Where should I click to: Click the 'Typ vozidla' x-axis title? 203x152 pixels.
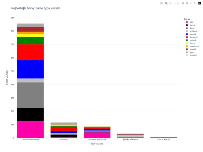[x=97, y=144]
